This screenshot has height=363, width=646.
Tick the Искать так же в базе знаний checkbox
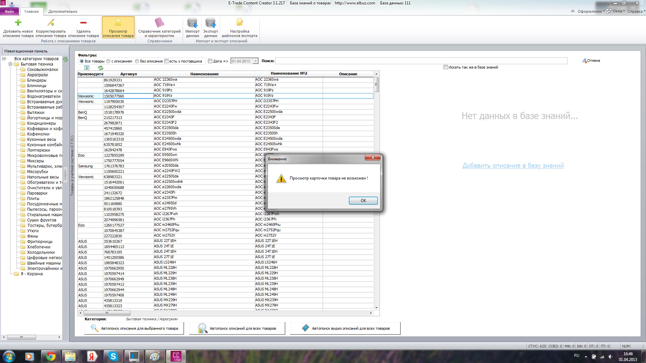[445, 67]
